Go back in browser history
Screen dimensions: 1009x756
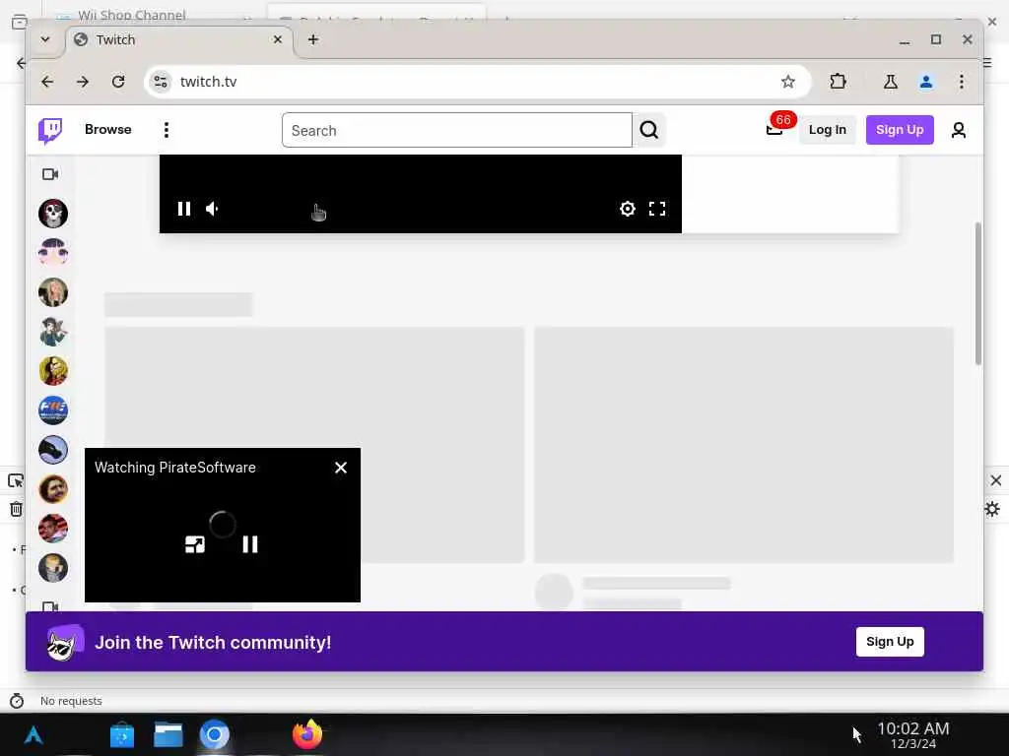[x=47, y=82]
